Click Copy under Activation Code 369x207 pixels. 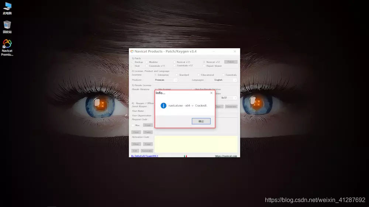point(148,144)
